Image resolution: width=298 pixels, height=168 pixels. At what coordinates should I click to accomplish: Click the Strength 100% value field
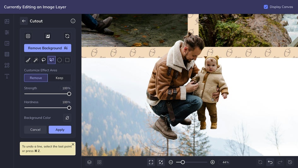click(66, 88)
